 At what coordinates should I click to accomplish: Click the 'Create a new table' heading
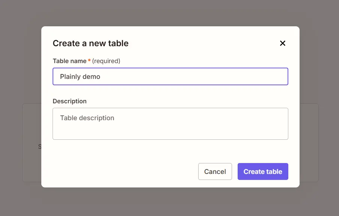click(90, 43)
